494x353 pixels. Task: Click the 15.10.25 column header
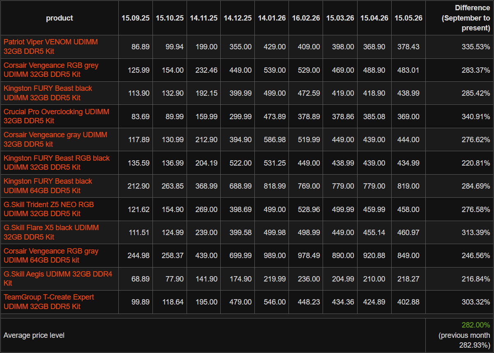pos(170,18)
